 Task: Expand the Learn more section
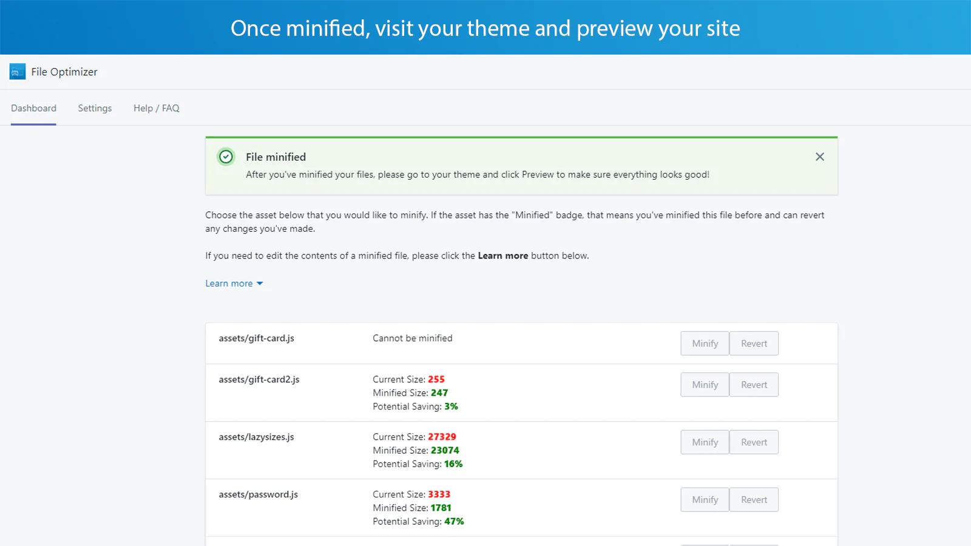(x=229, y=283)
